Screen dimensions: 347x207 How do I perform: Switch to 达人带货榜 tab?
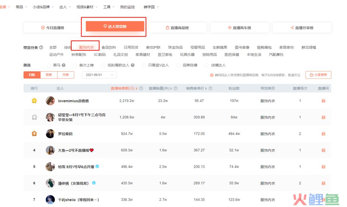tap(115, 27)
